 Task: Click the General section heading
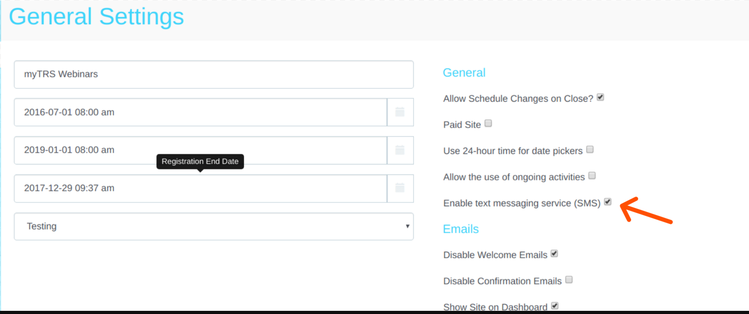464,73
